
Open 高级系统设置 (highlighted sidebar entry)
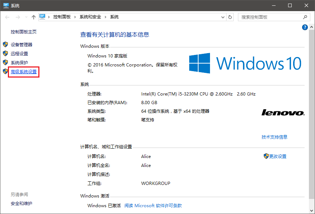click(x=24, y=71)
